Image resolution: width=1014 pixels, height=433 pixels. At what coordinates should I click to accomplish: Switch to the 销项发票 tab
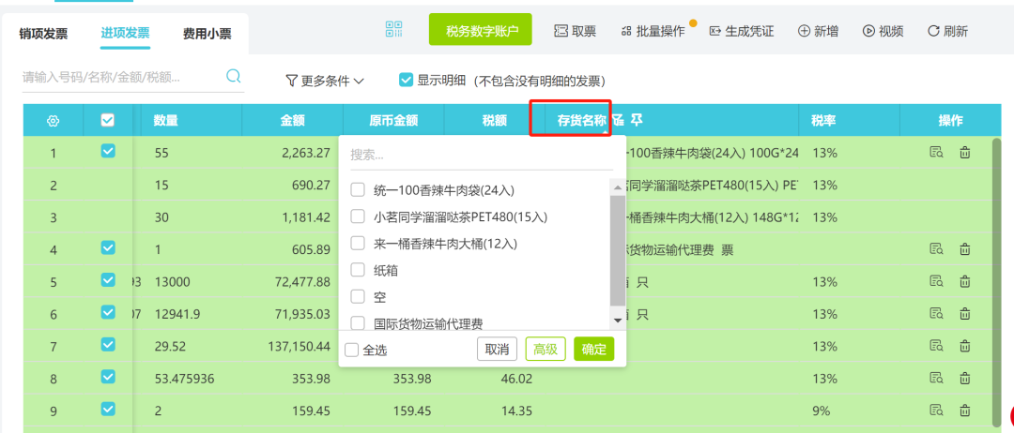pos(43,34)
